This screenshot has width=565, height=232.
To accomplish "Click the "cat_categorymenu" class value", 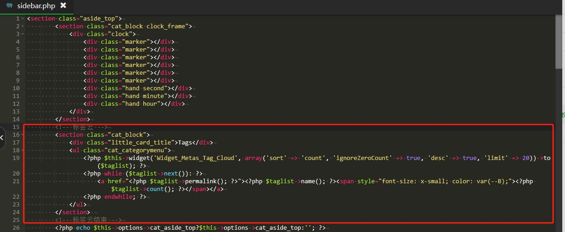I will tap(138, 150).
